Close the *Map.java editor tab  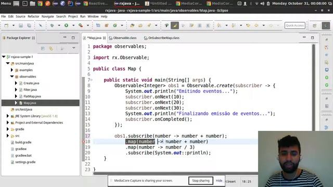click(x=104, y=38)
